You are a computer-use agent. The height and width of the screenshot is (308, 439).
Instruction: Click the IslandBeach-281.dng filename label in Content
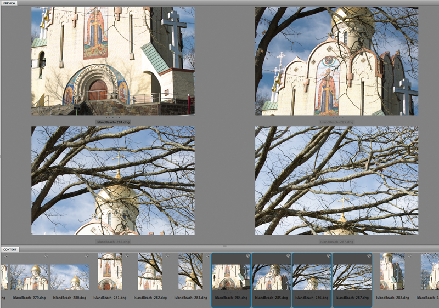[110, 298]
